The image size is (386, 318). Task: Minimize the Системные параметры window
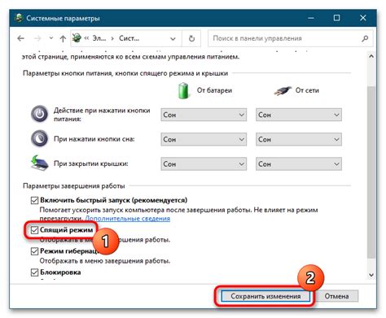coord(311,18)
